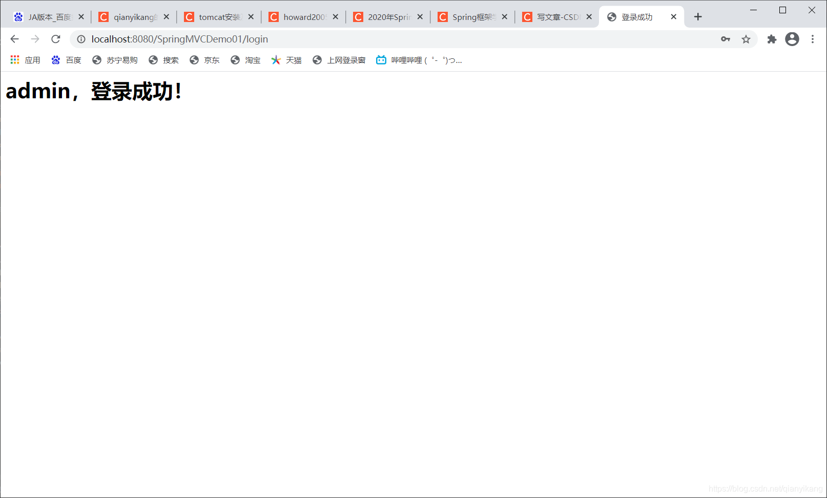Viewport: 827px width, 498px height.
Task: Go back to the previous page
Action: [x=14, y=39]
